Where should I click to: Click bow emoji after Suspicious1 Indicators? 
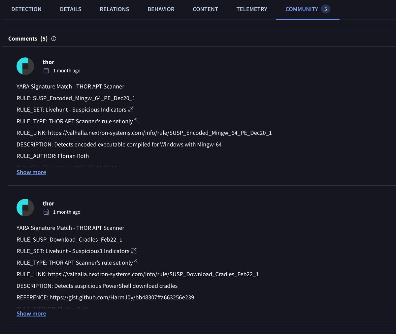point(134,251)
